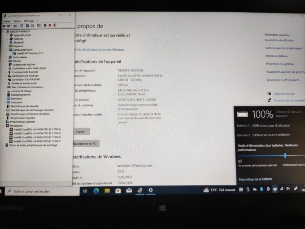305x229 pixels.
Task: Click the round disable device icon
Action: click(x=55, y=25)
